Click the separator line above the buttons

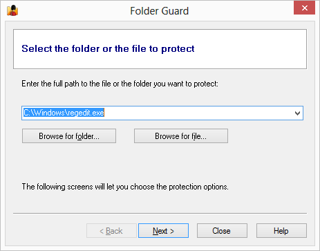click(x=160, y=214)
